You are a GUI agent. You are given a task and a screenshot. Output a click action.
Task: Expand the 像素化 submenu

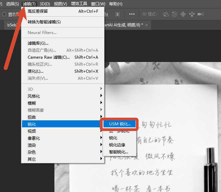[63, 138]
